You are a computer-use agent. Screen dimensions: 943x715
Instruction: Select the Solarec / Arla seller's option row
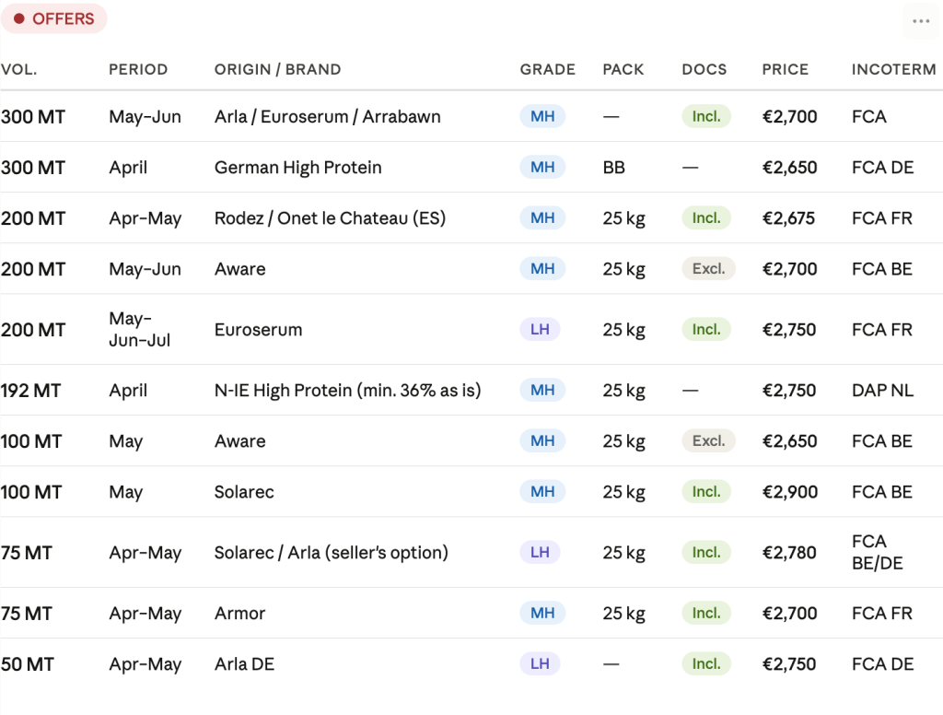point(471,553)
